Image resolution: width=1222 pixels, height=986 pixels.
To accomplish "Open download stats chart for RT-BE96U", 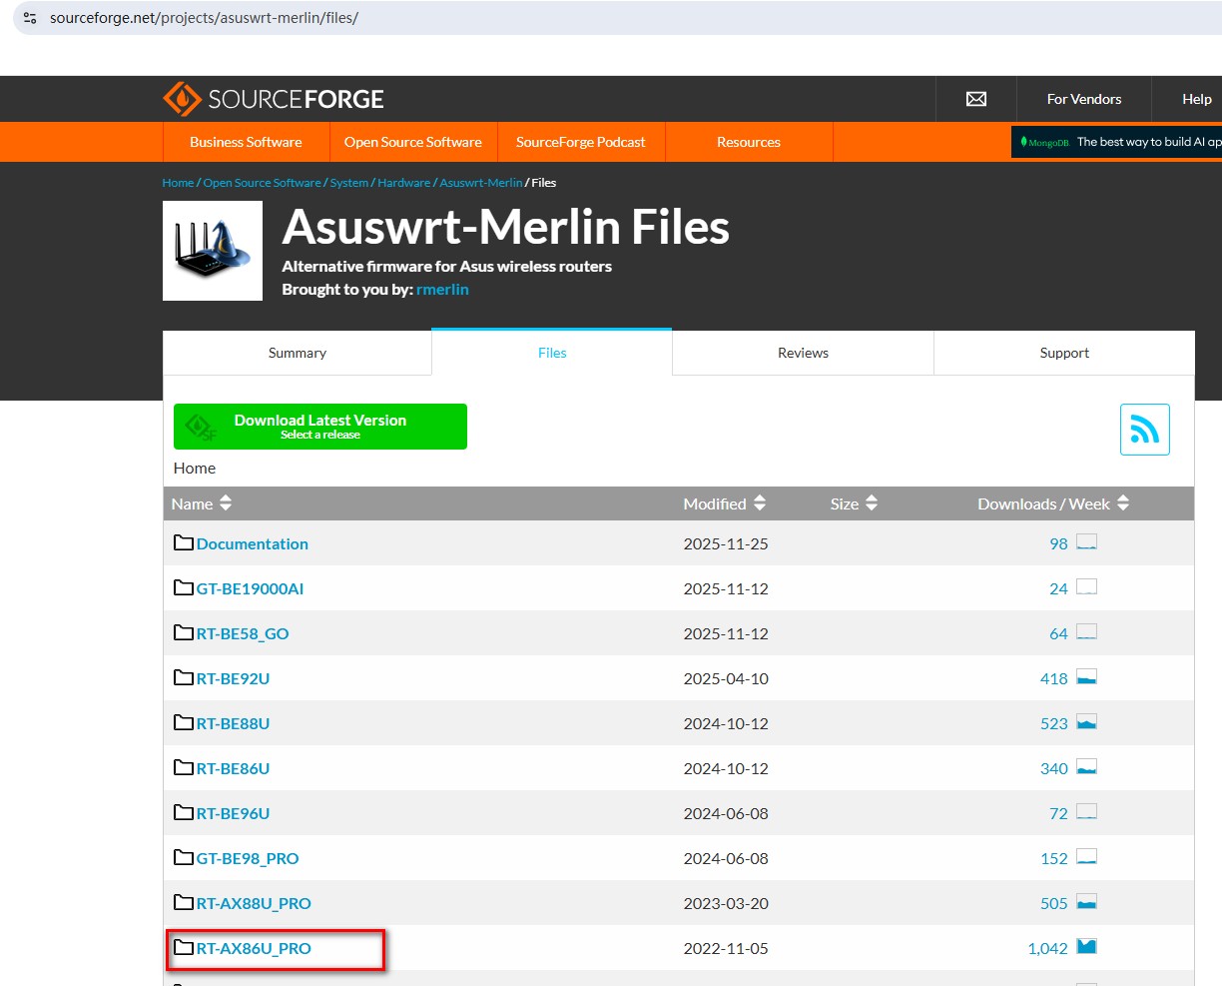I will coord(1086,812).
